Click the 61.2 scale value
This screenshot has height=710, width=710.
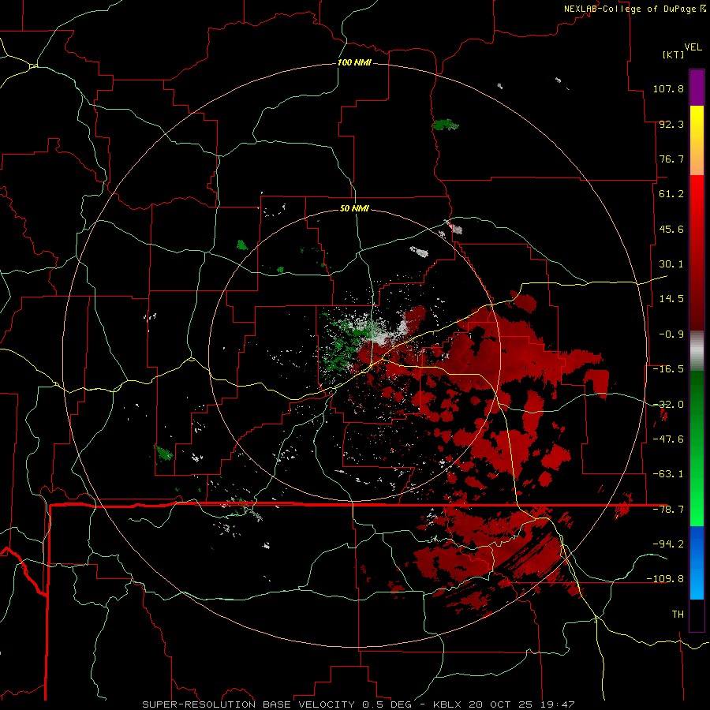pos(671,194)
